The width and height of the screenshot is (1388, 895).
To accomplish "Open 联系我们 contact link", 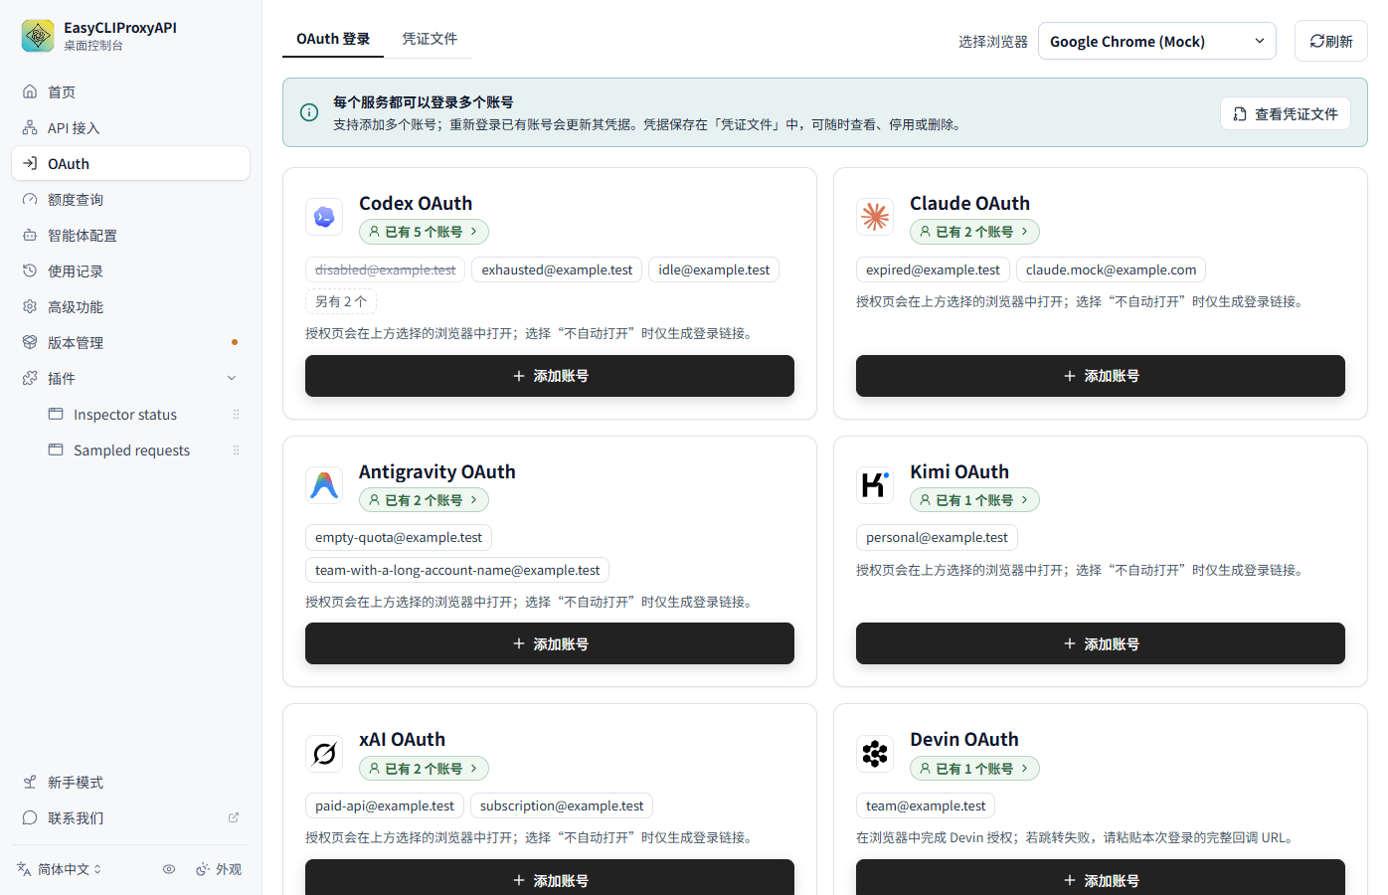I will [x=130, y=818].
